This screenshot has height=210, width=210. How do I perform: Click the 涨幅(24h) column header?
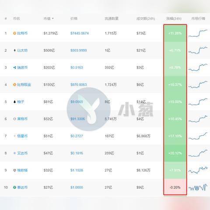click(x=174, y=18)
